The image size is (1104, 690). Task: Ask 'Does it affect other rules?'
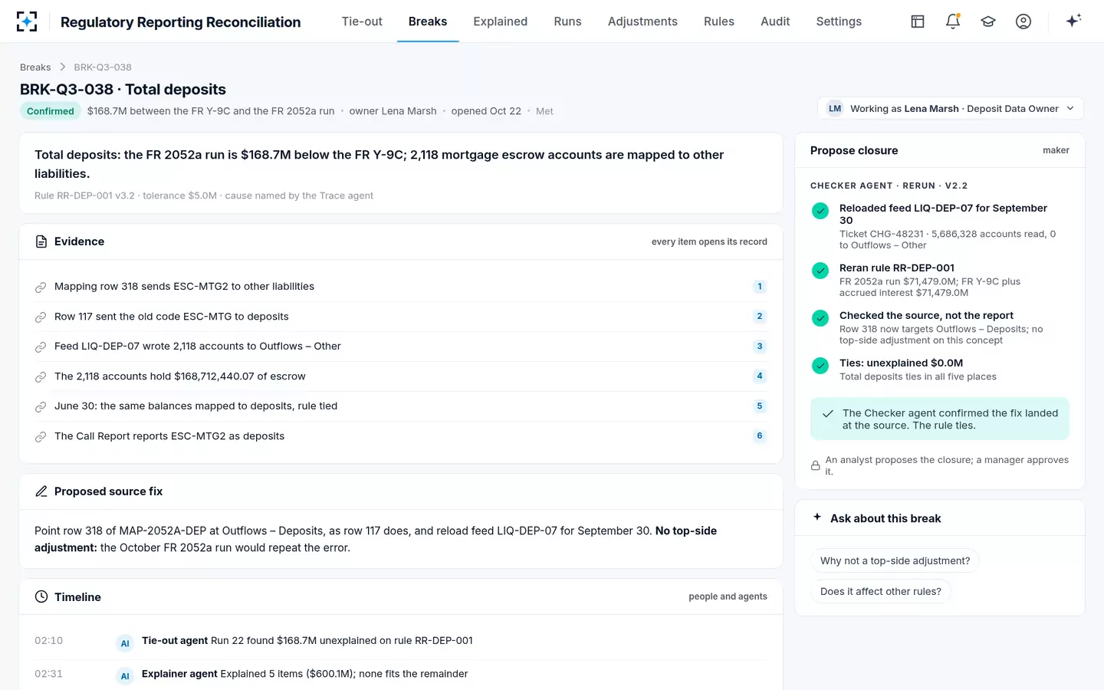click(881, 592)
